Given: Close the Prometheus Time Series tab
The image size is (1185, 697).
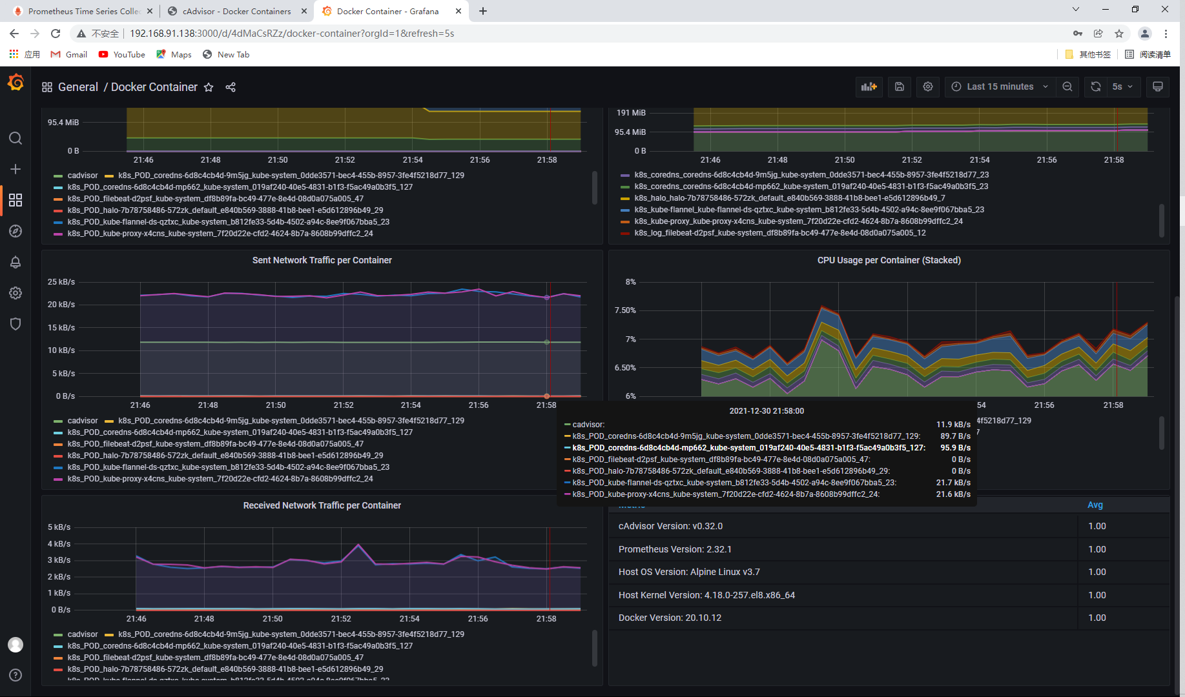Looking at the screenshot, I should point(150,11).
